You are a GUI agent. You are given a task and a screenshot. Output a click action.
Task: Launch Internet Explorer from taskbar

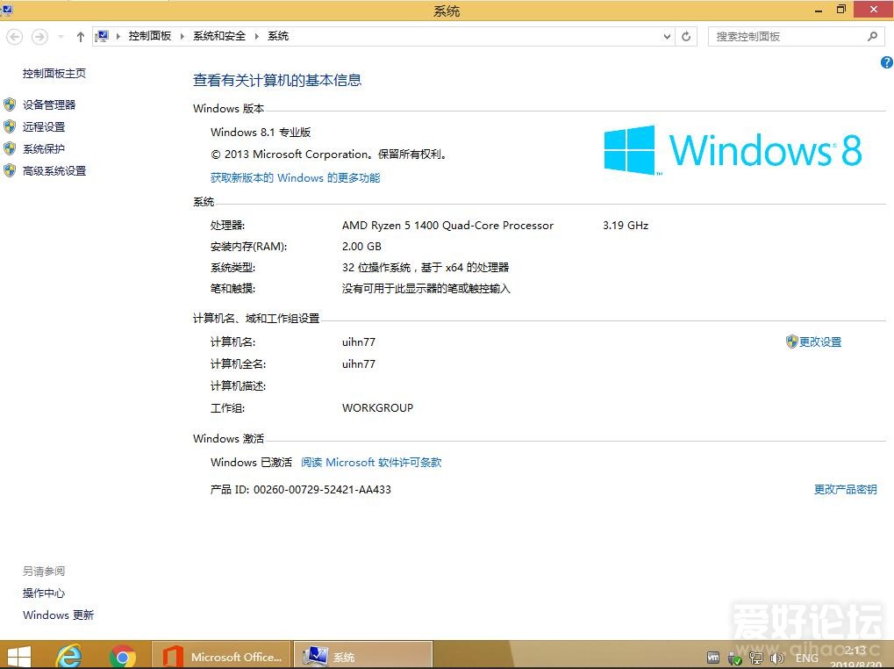(69, 656)
